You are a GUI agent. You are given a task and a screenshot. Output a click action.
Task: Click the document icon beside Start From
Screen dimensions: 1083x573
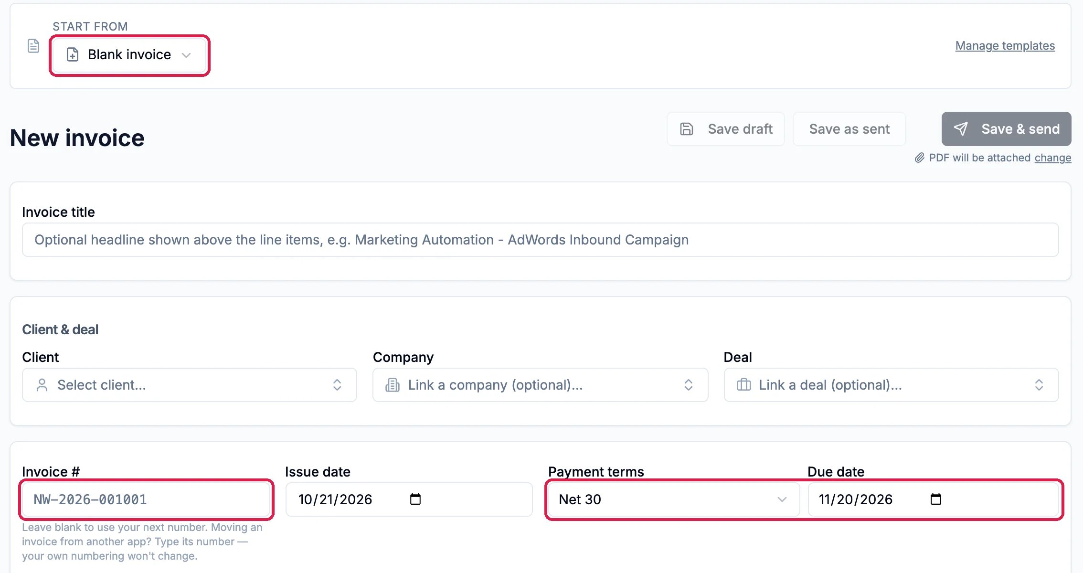tap(33, 46)
